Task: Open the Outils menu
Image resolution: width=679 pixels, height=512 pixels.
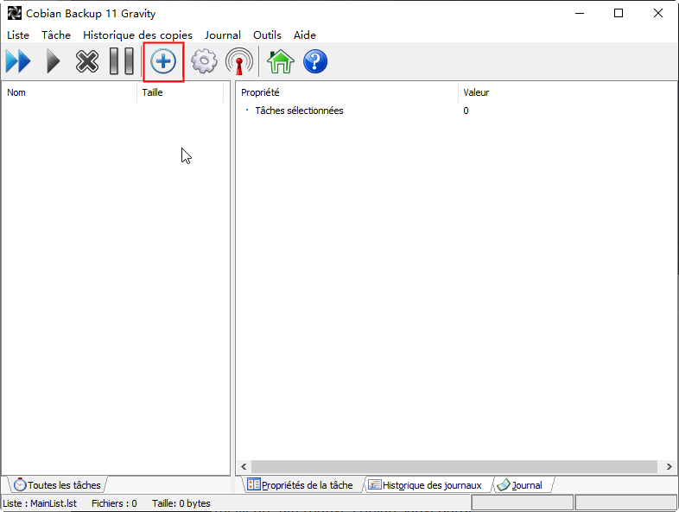Action: click(267, 35)
